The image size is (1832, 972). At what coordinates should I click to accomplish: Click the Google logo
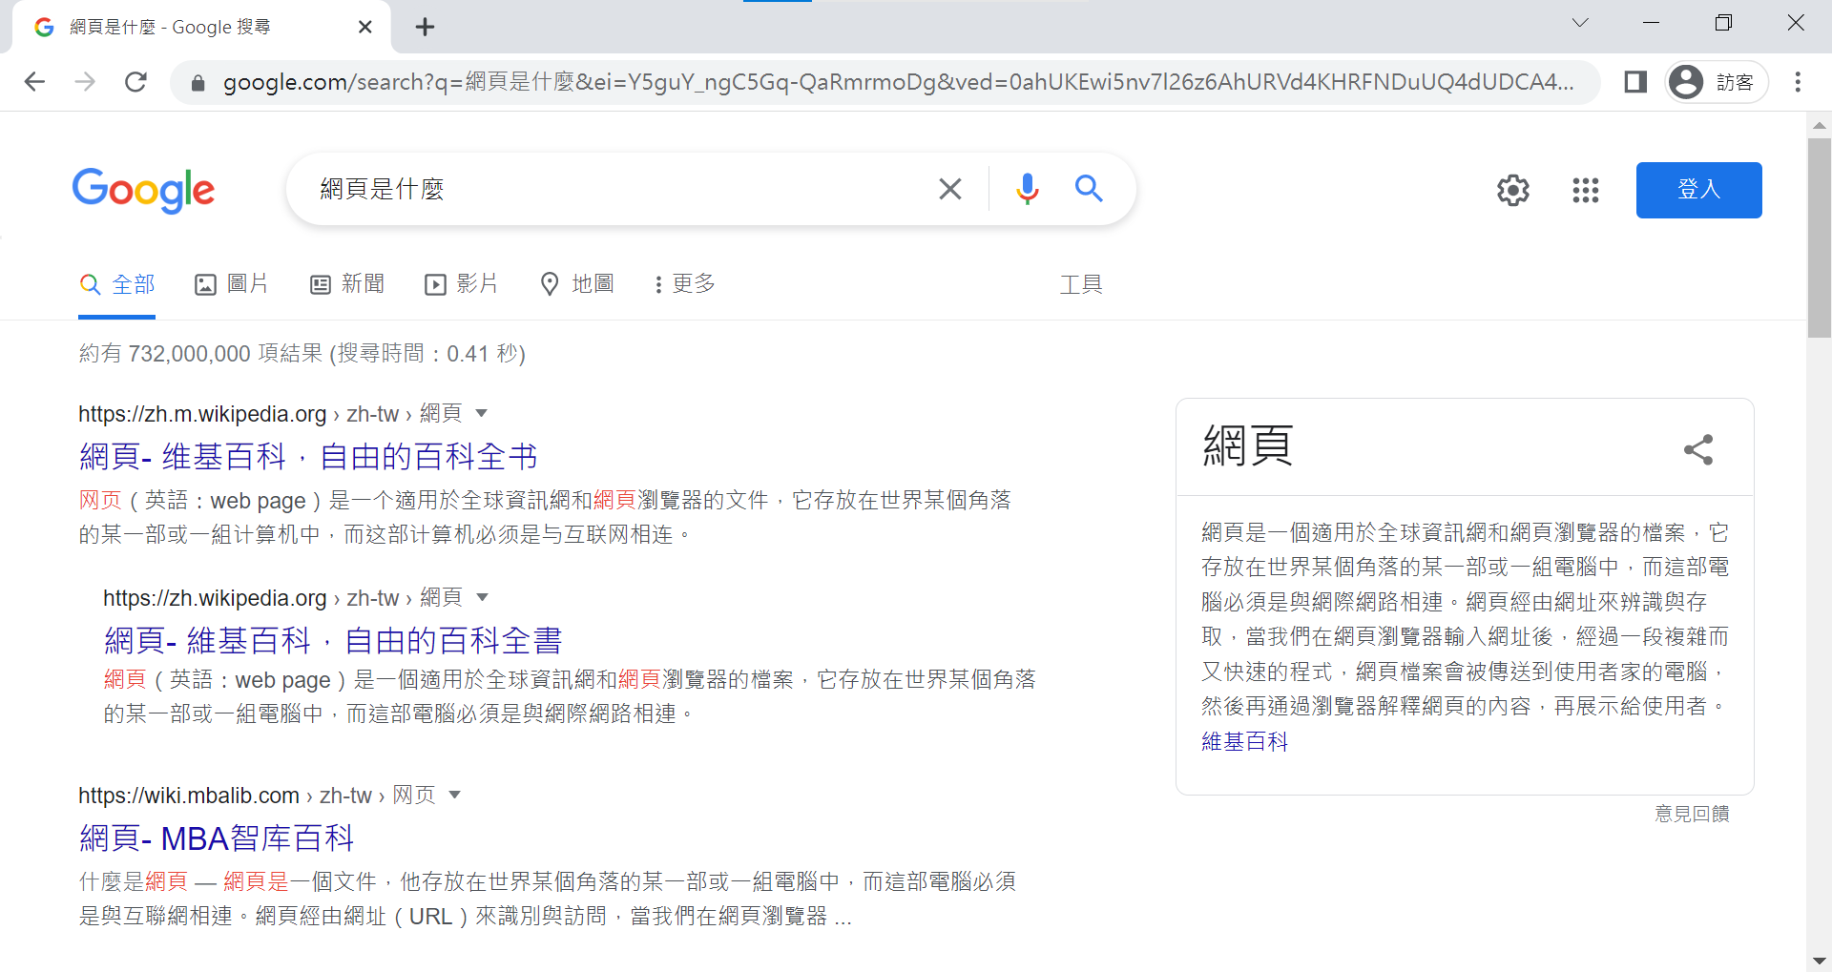(x=143, y=190)
